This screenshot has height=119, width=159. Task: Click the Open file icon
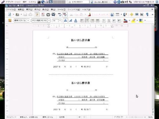pyautogui.click(x=17, y=15)
